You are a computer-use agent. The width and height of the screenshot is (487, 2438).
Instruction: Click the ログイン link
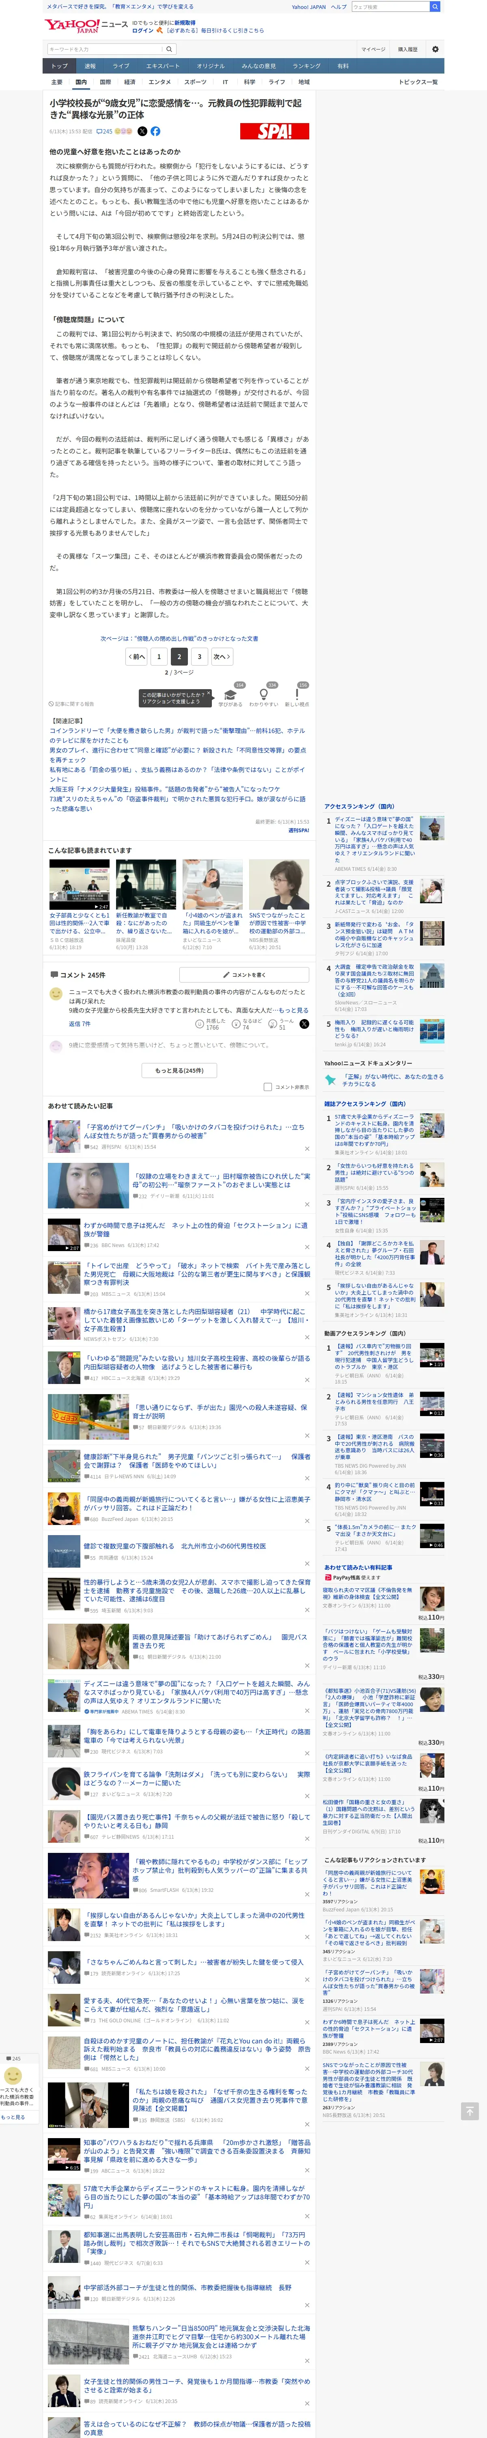tap(143, 30)
